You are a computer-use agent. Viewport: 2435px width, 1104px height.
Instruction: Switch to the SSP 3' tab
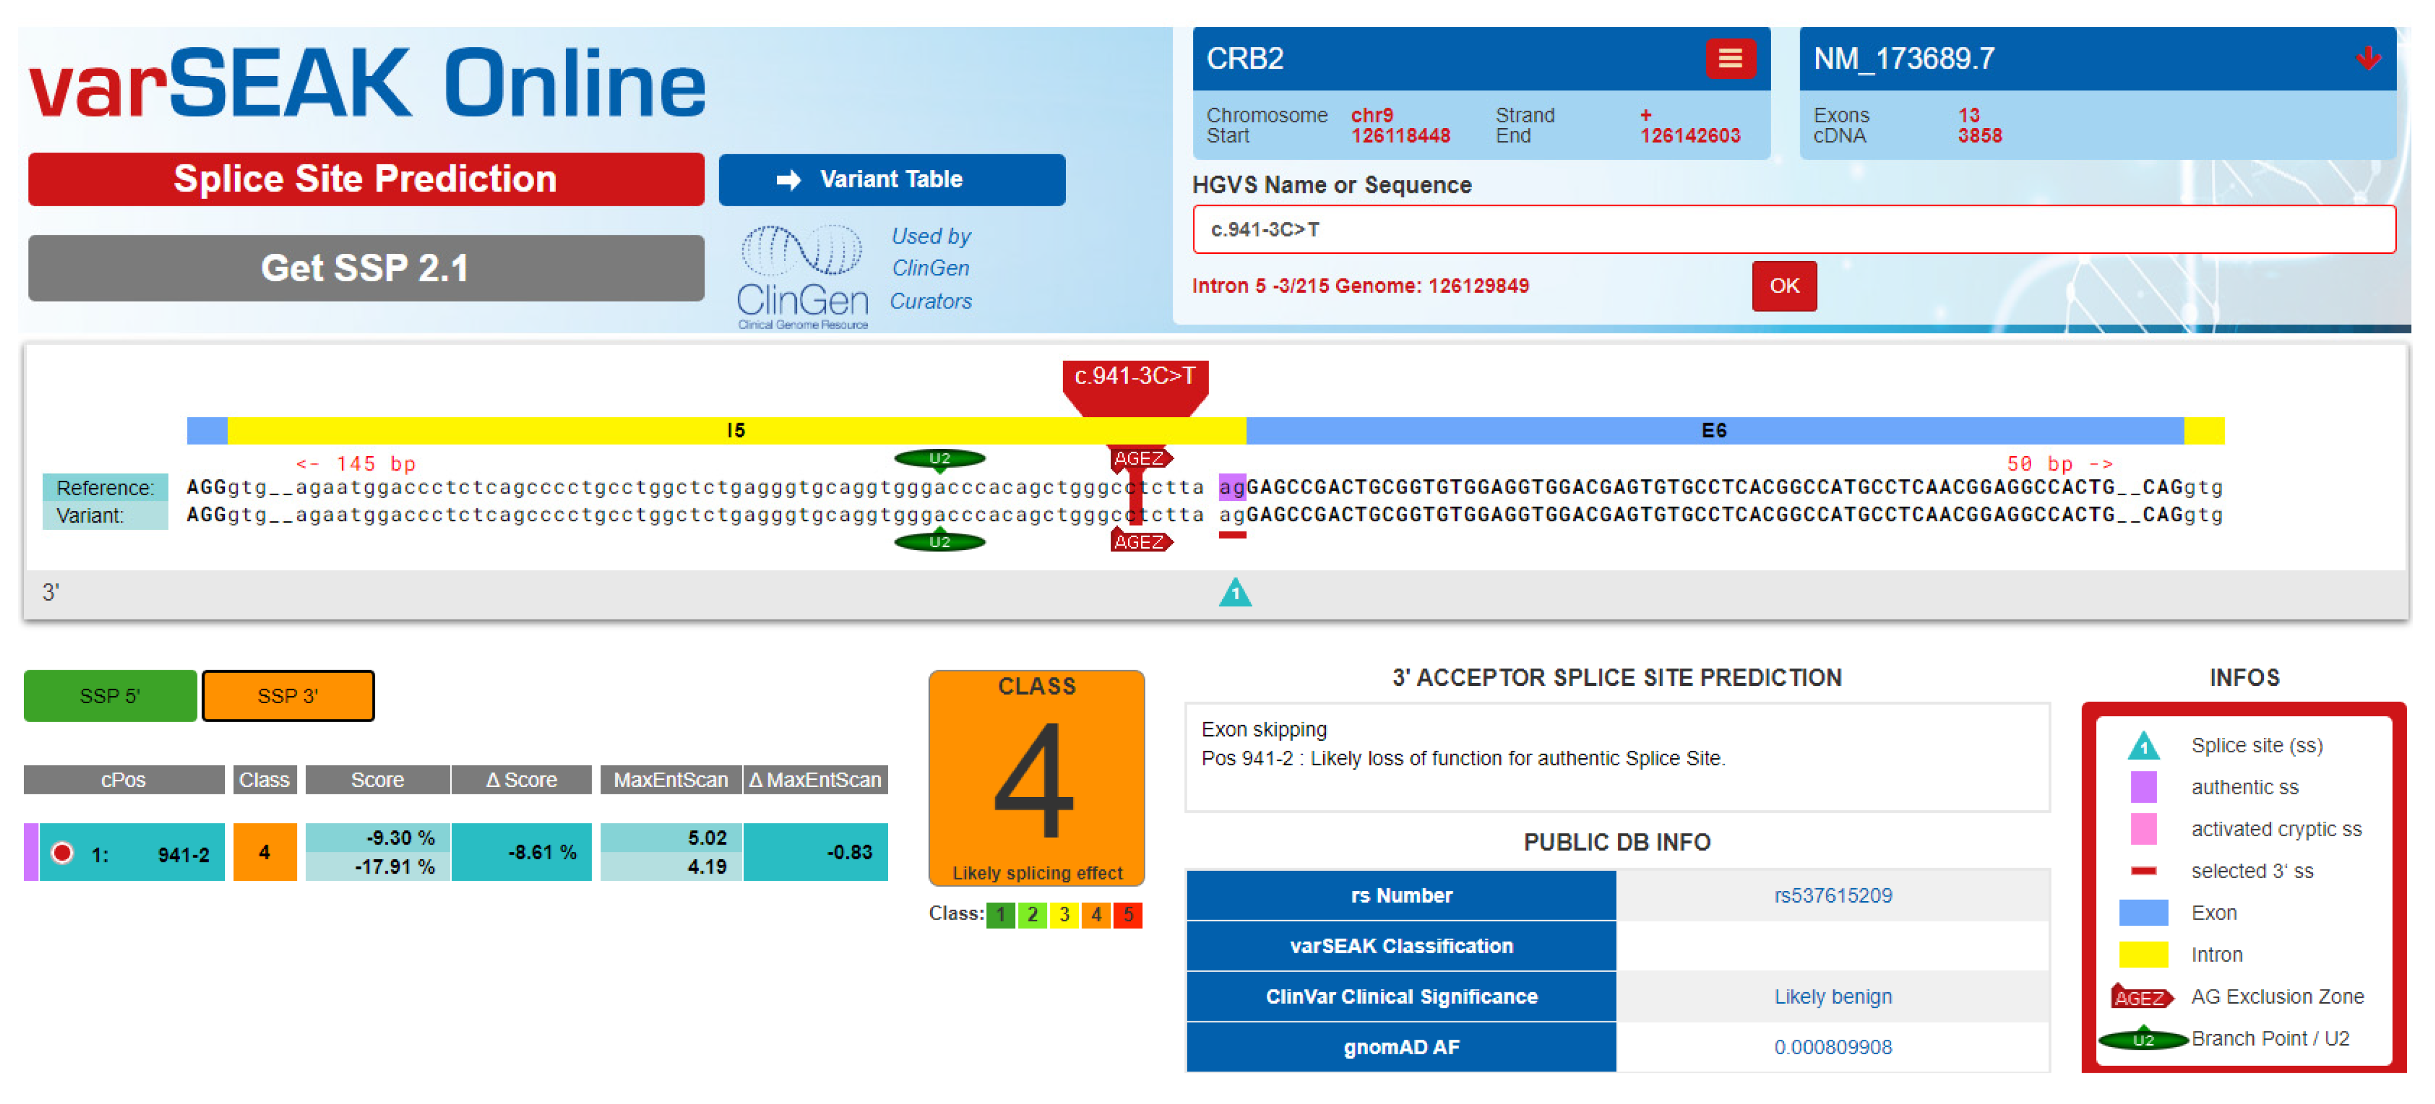[287, 696]
